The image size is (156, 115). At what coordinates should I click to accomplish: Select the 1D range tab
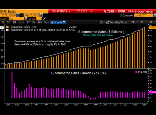click(3, 22)
